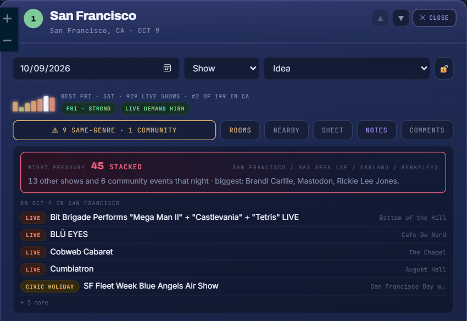Click the weekday demand bar chart
Image resolution: width=467 pixels, height=321 pixels.
(x=34, y=104)
